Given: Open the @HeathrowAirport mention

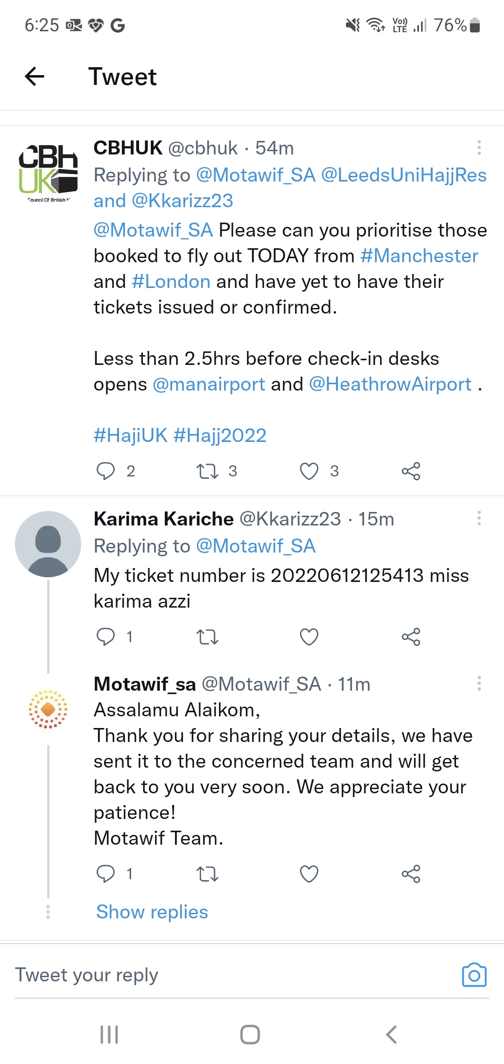Looking at the screenshot, I should [x=390, y=384].
